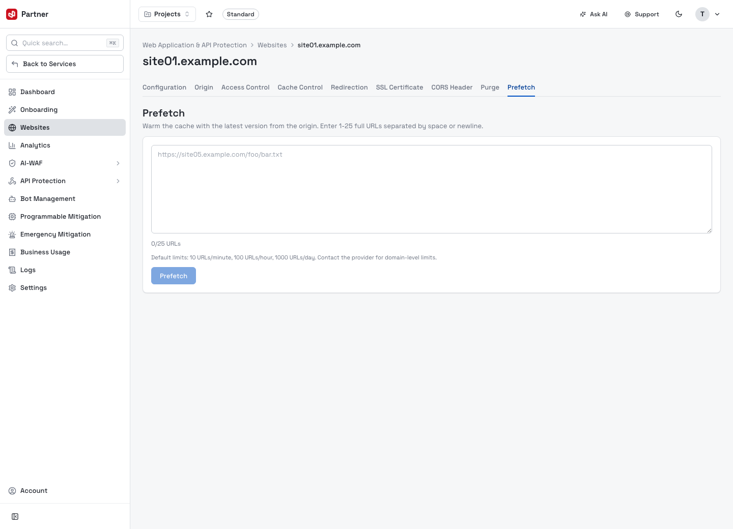733x529 pixels.
Task: Click the Projects folder icon
Action: [x=148, y=14]
